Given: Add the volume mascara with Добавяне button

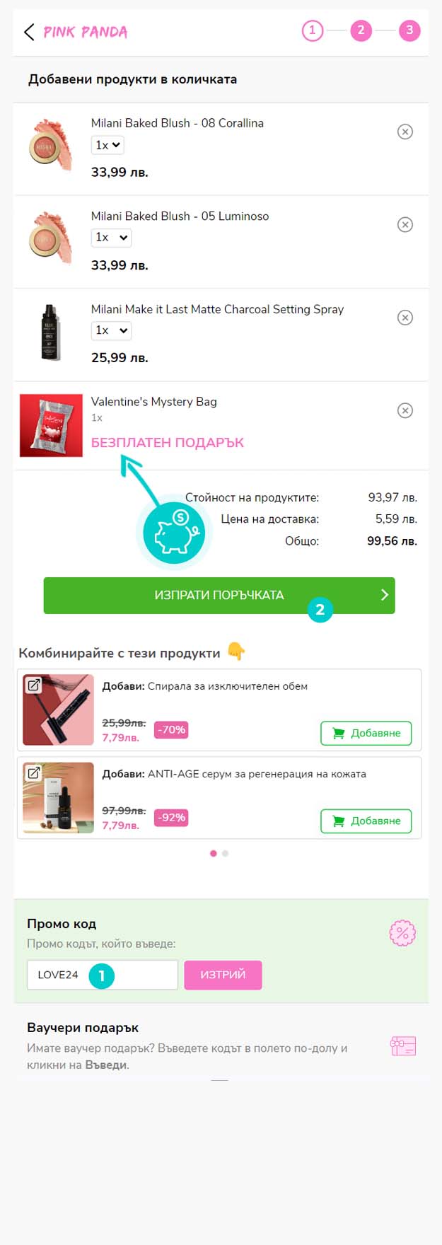Looking at the screenshot, I should click(366, 733).
